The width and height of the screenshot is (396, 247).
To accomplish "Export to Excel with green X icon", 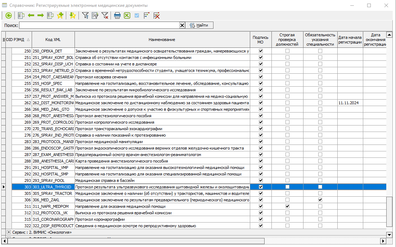I will 127,16.
